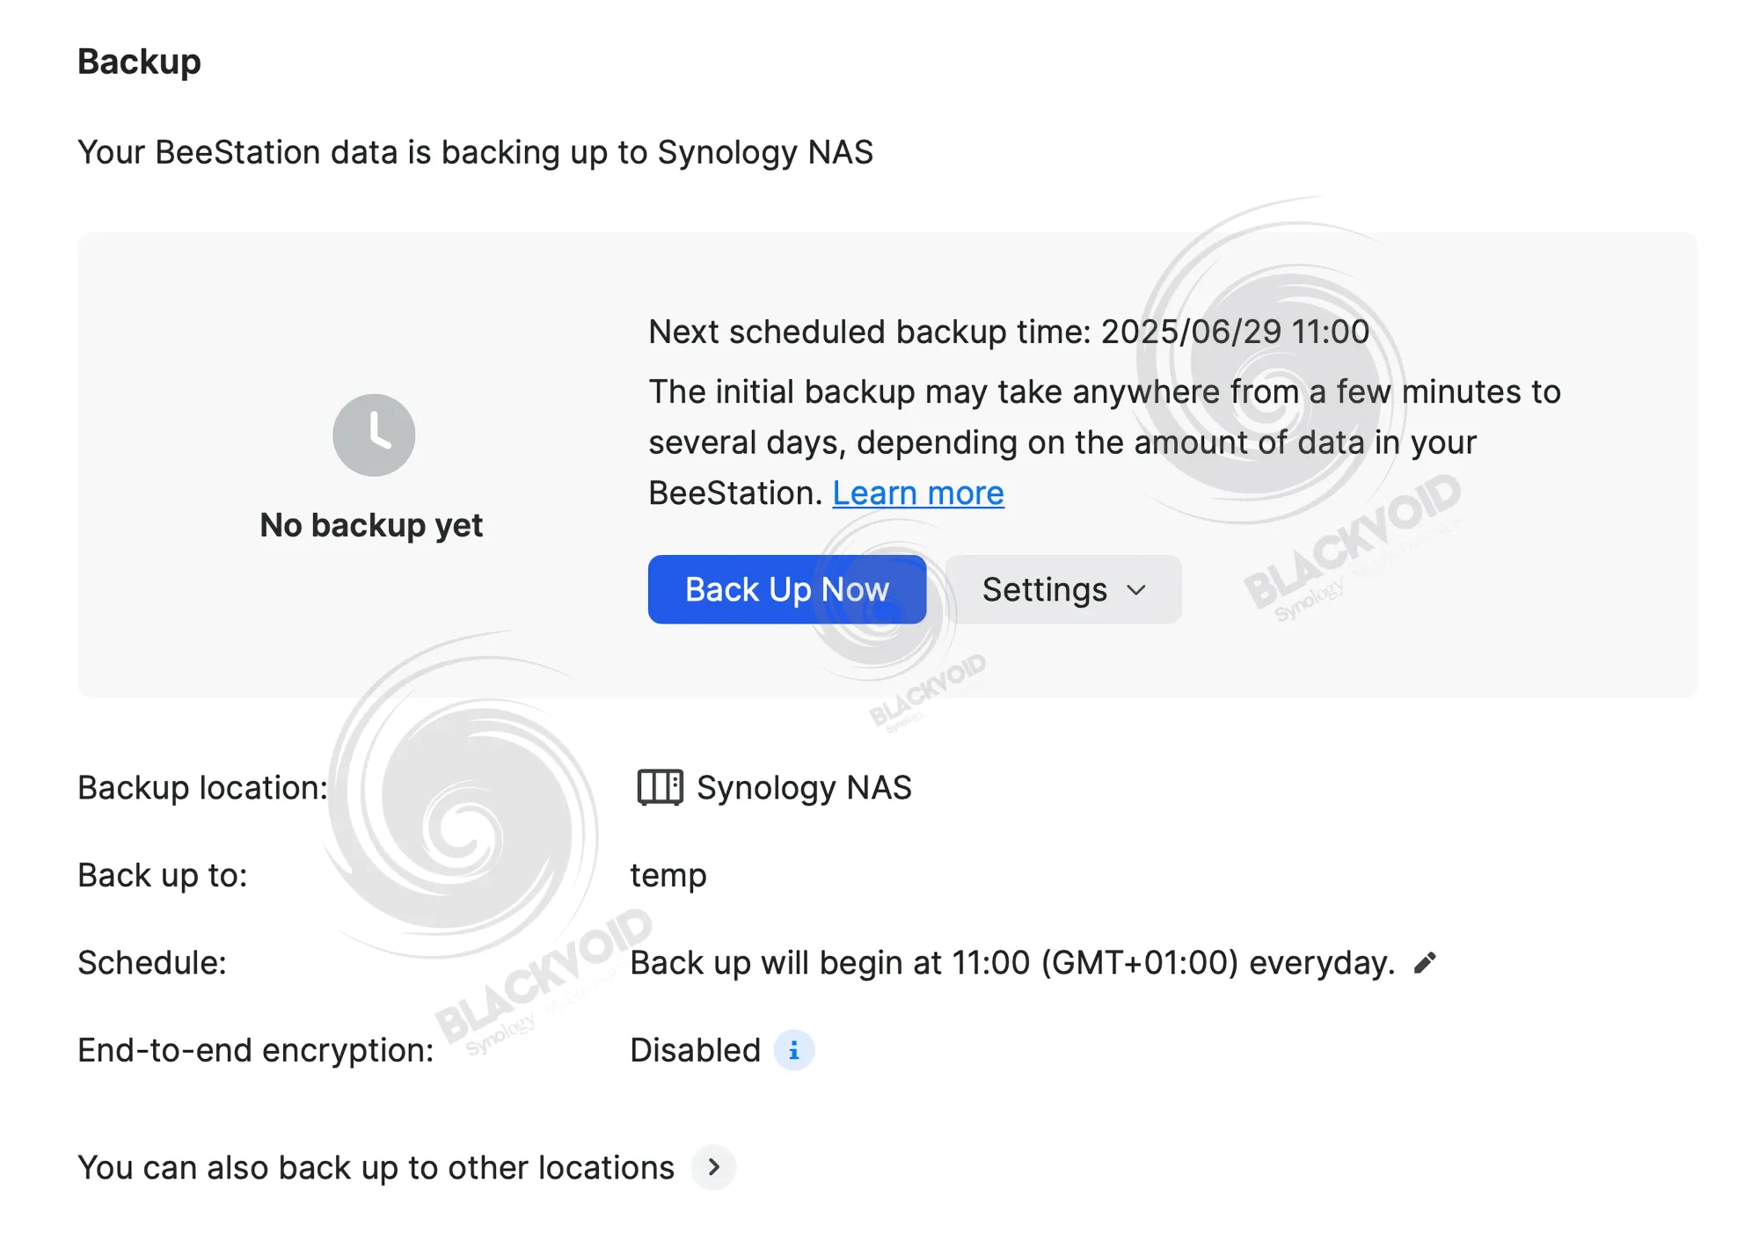Click the grey clock status icon
Screen dimensions: 1759x1248
point(374,434)
